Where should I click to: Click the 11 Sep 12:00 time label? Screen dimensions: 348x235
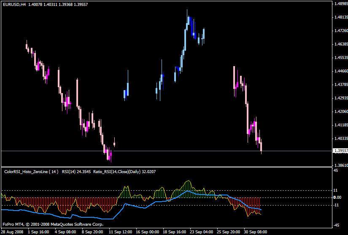pos(121,232)
